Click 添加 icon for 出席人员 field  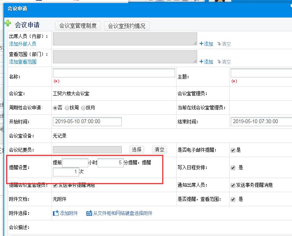click(x=201, y=44)
